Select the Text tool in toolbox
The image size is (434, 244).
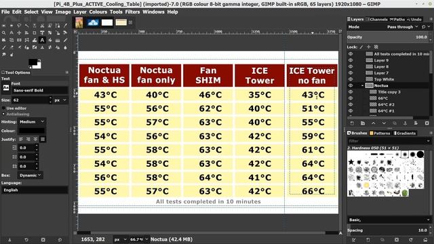(x=42, y=40)
